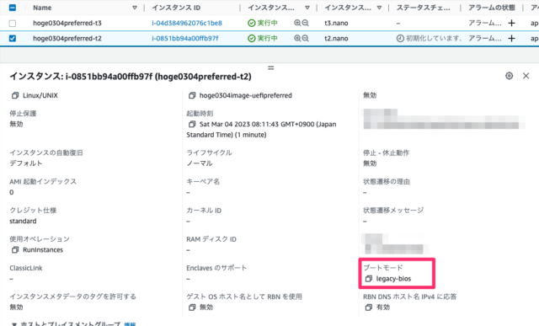Open instance type column sort arrow
This screenshot has width=539, height=326.
coord(379,8)
